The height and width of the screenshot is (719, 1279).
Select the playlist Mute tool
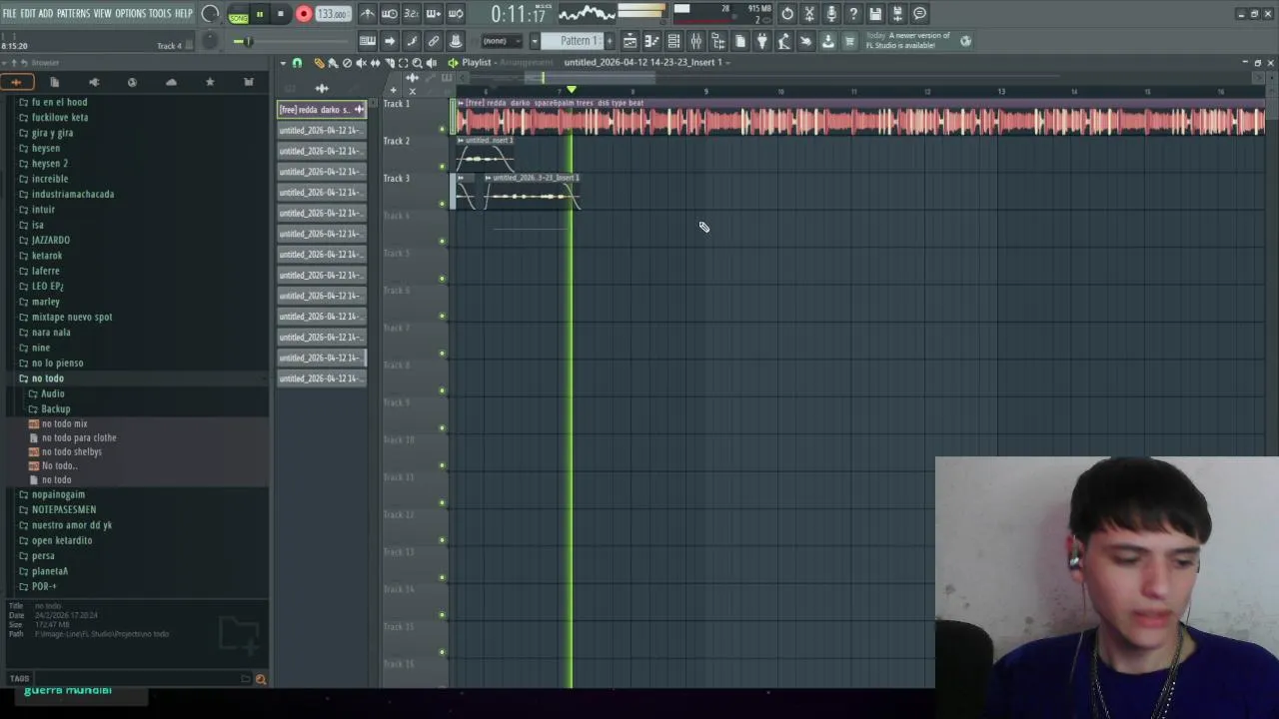click(x=361, y=63)
